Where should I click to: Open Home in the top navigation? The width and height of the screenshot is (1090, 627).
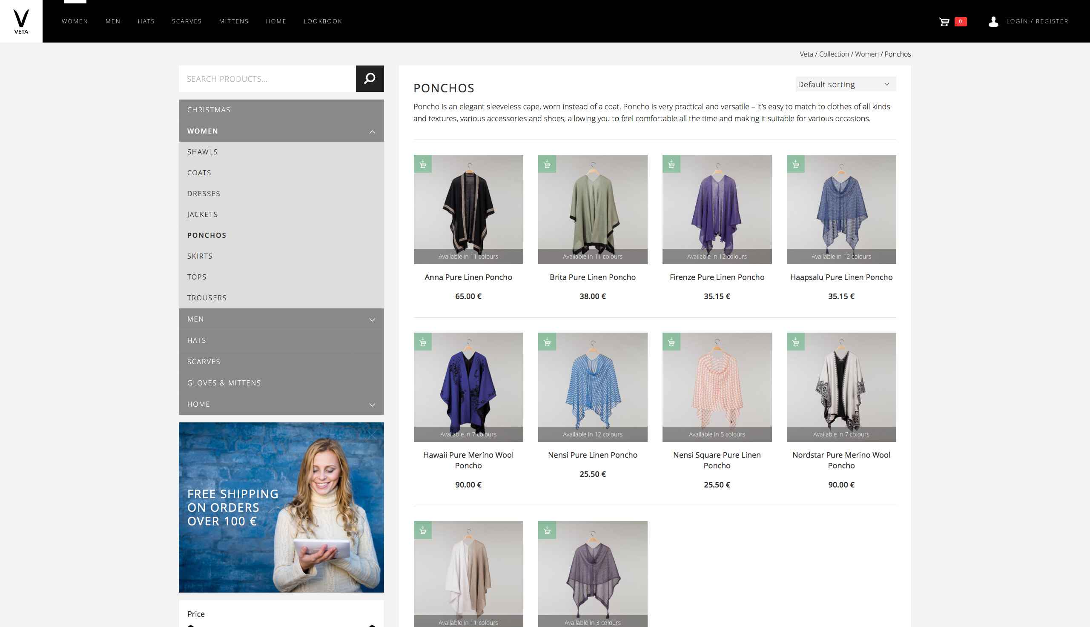coord(276,22)
